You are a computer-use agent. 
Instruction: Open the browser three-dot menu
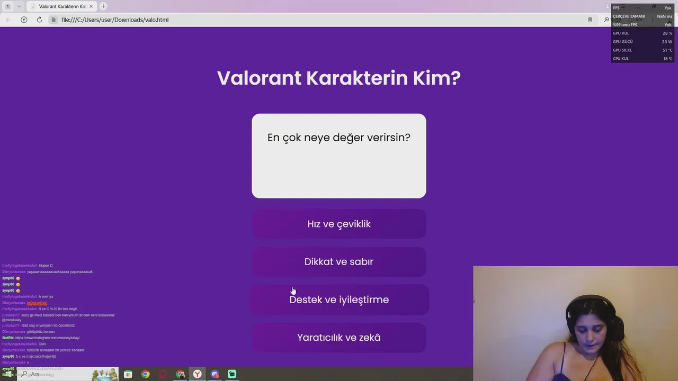[652, 20]
